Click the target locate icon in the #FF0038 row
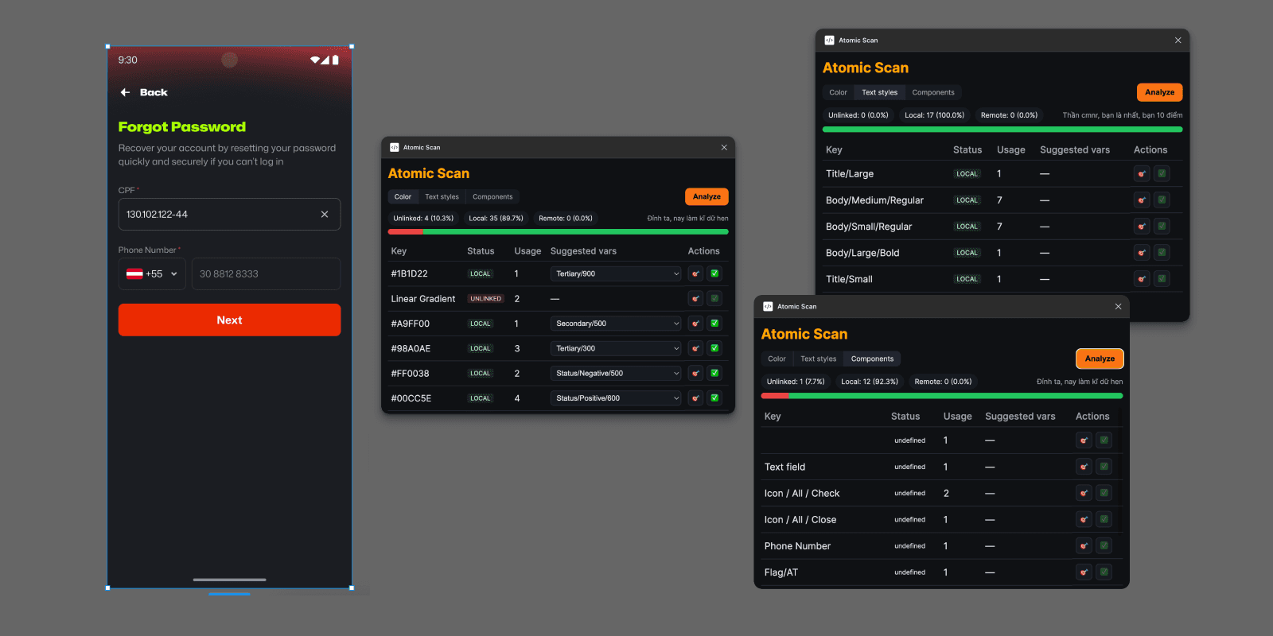This screenshot has height=636, width=1273. click(695, 373)
